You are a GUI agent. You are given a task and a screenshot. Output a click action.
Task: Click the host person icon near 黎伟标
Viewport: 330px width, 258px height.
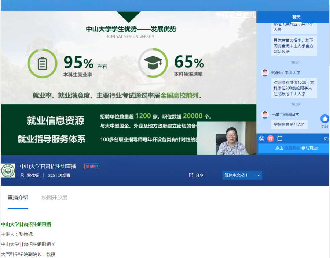(x=22, y=175)
